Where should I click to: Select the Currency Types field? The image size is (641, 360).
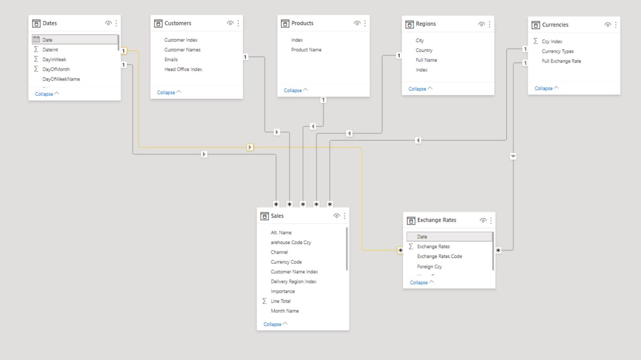558,51
